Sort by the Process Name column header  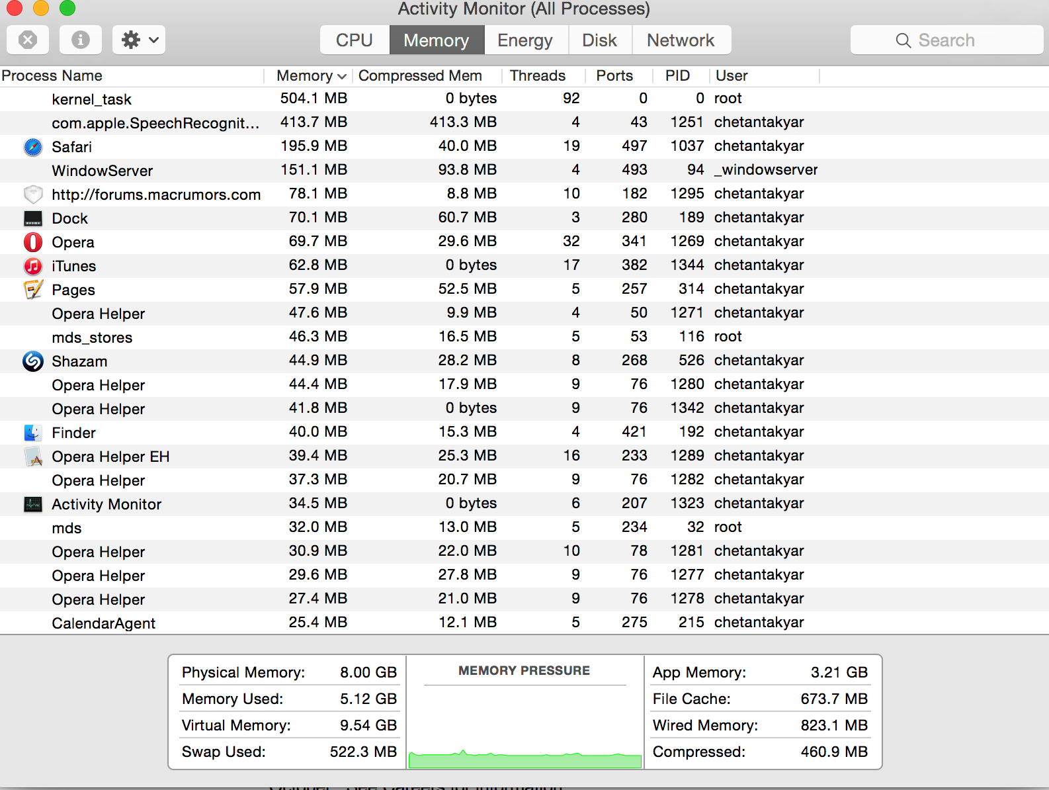[132, 75]
